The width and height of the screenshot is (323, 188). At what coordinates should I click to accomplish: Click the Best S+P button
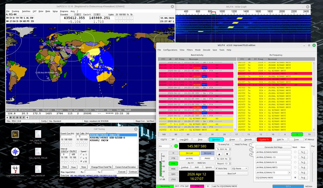point(231,173)
